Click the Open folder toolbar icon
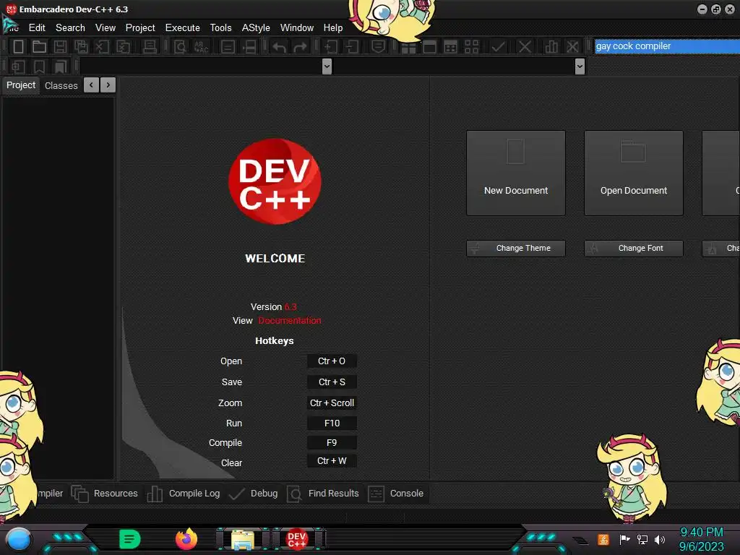This screenshot has width=740, height=555. (x=39, y=46)
